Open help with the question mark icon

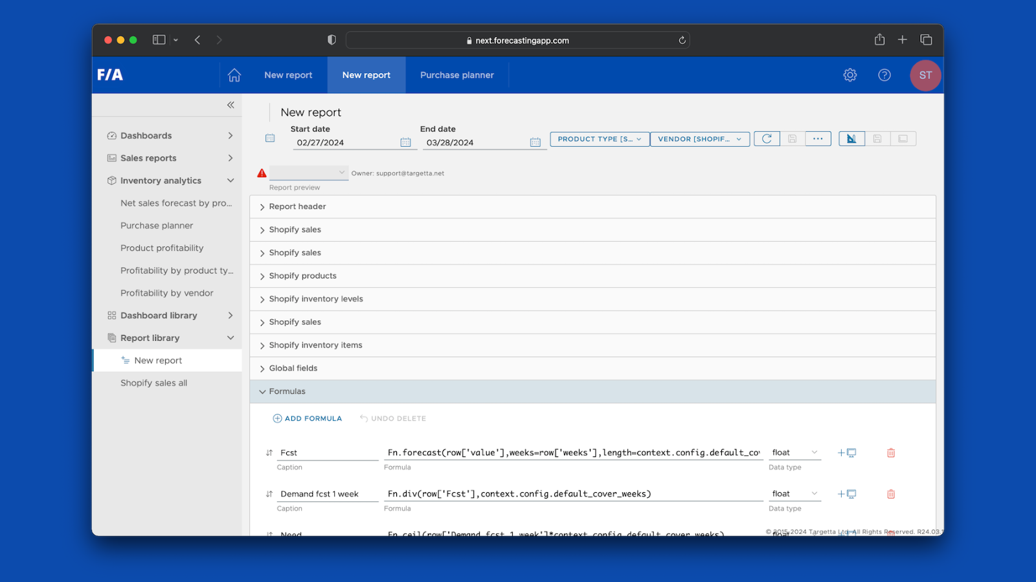pos(884,75)
